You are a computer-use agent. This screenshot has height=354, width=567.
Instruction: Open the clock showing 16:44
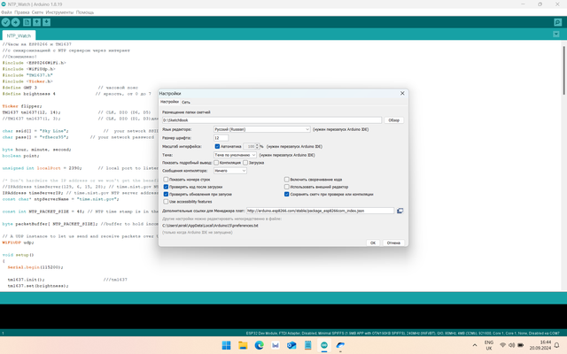pyautogui.click(x=540, y=345)
